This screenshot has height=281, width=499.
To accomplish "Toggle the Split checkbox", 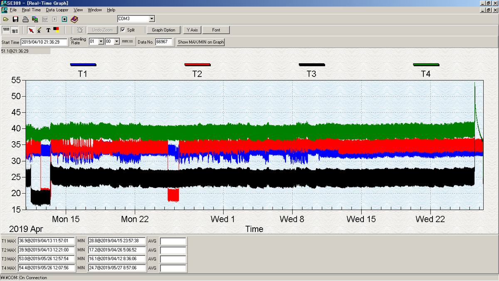I will pos(123,30).
